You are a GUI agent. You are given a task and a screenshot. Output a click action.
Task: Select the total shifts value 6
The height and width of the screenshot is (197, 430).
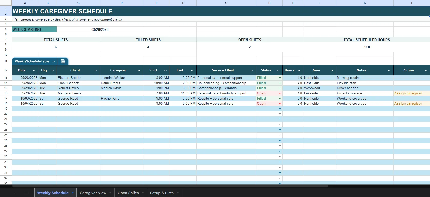pyautogui.click(x=56, y=47)
